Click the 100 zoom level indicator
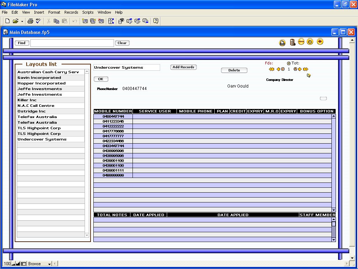This screenshot has width=358, height=269. coord(7,264)
